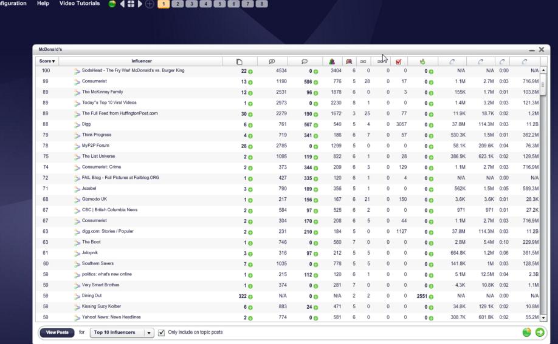
Task: Switch to workspace tab 8
Action: click(262, 4)
